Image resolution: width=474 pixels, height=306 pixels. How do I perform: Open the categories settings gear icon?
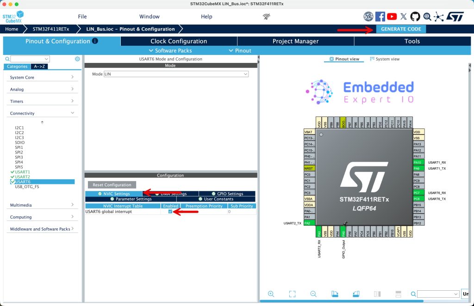(77, 59)
